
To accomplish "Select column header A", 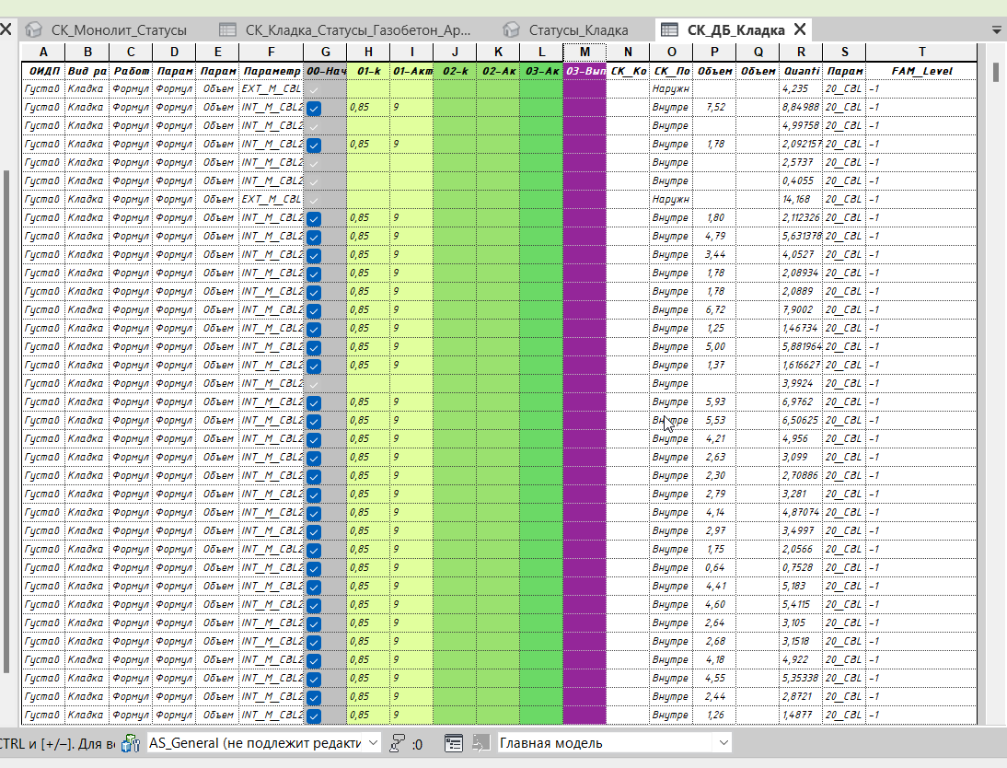I will pos(43,52).
